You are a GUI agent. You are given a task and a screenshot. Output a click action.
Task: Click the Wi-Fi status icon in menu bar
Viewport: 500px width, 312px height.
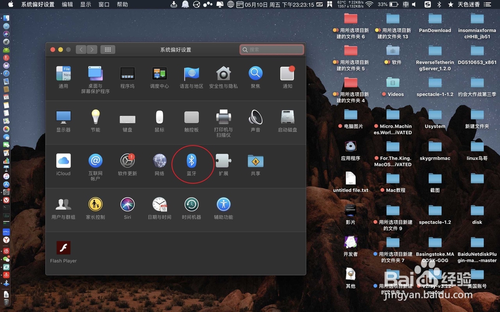click(369, 4)
